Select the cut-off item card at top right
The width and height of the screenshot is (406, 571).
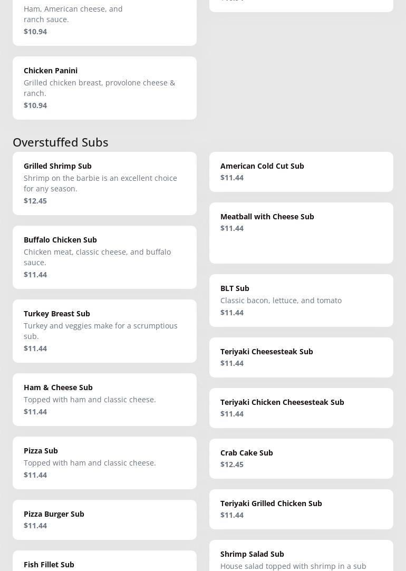point(301,4)
